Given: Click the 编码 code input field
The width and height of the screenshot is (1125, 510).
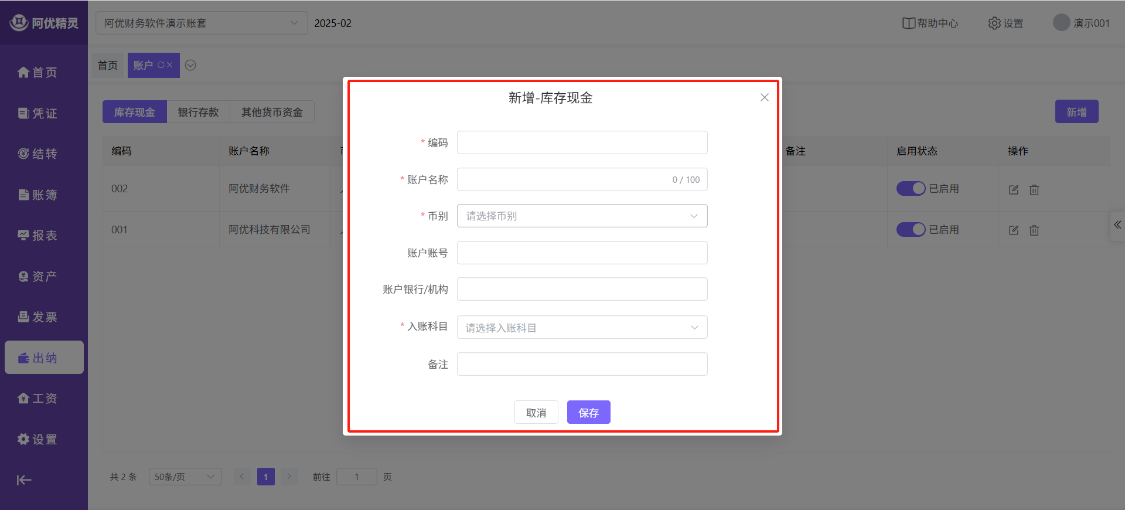Looking at the screenshot, I should click(582, 142).
